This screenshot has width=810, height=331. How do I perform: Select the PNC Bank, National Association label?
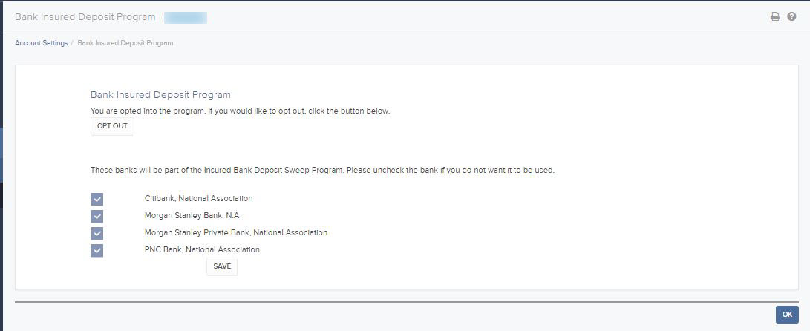point(202,249)
